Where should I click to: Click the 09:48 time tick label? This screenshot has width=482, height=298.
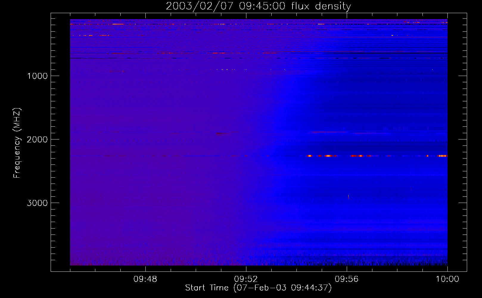(145, 279)
